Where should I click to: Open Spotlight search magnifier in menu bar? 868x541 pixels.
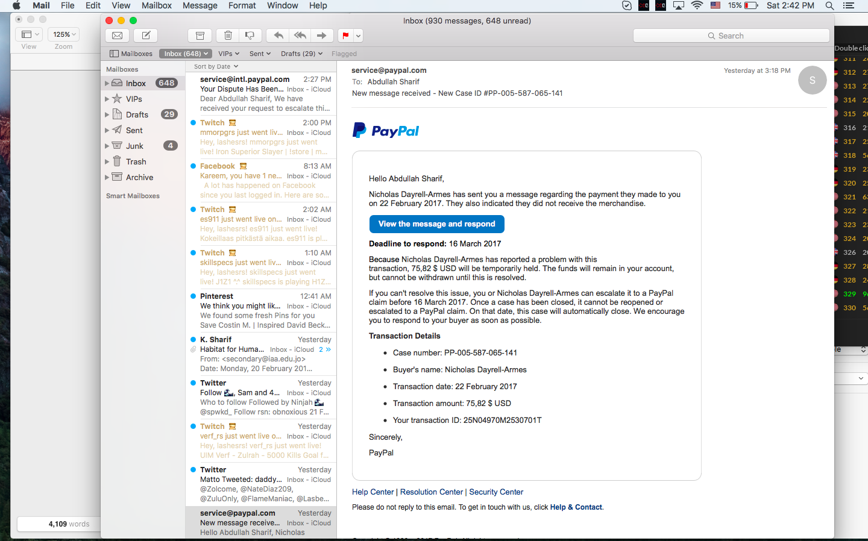[x=829, y=5]
